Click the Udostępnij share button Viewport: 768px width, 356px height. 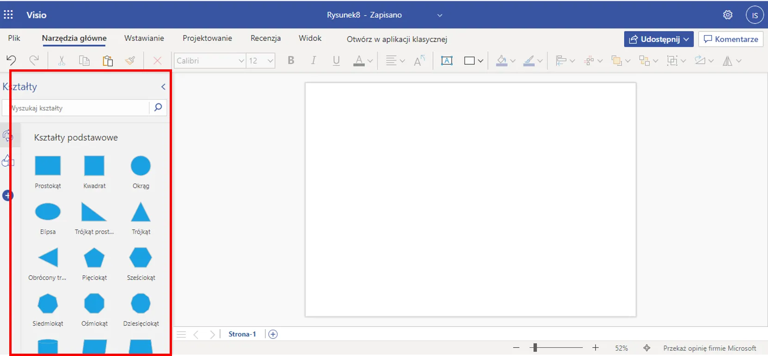point(658,39)
